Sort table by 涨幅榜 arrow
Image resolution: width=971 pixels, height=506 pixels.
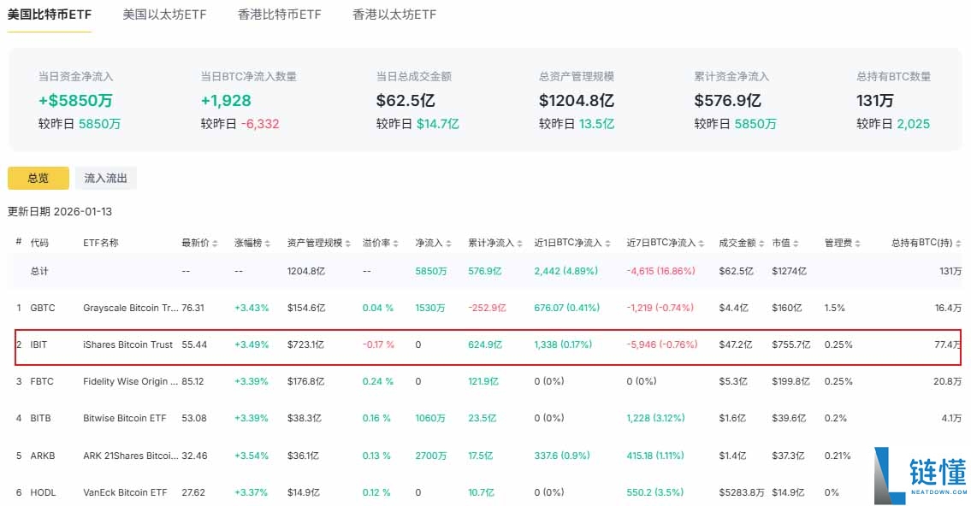[x=268, y=244]
